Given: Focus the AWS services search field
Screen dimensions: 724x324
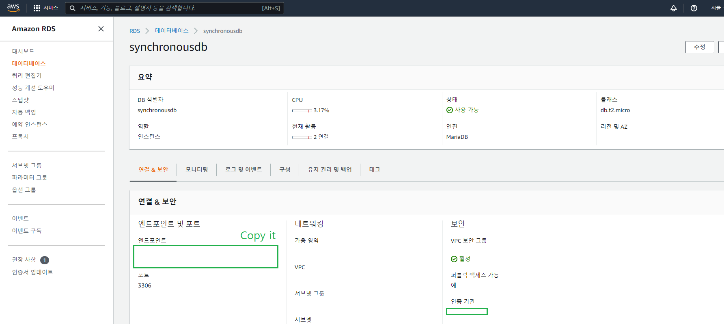Looking at the screenshot, I should (x=175, y=8).
